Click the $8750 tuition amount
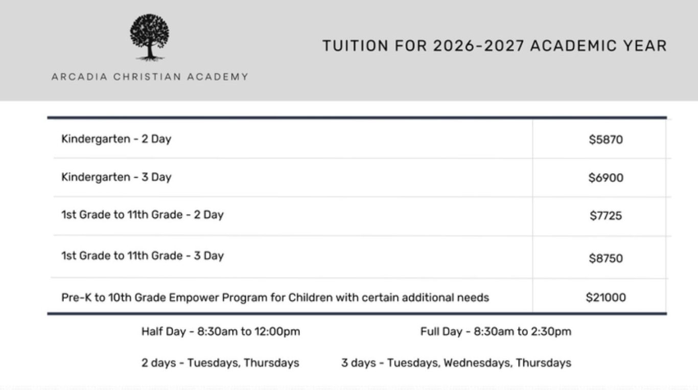The image size is (698, 390). (606, 258)
